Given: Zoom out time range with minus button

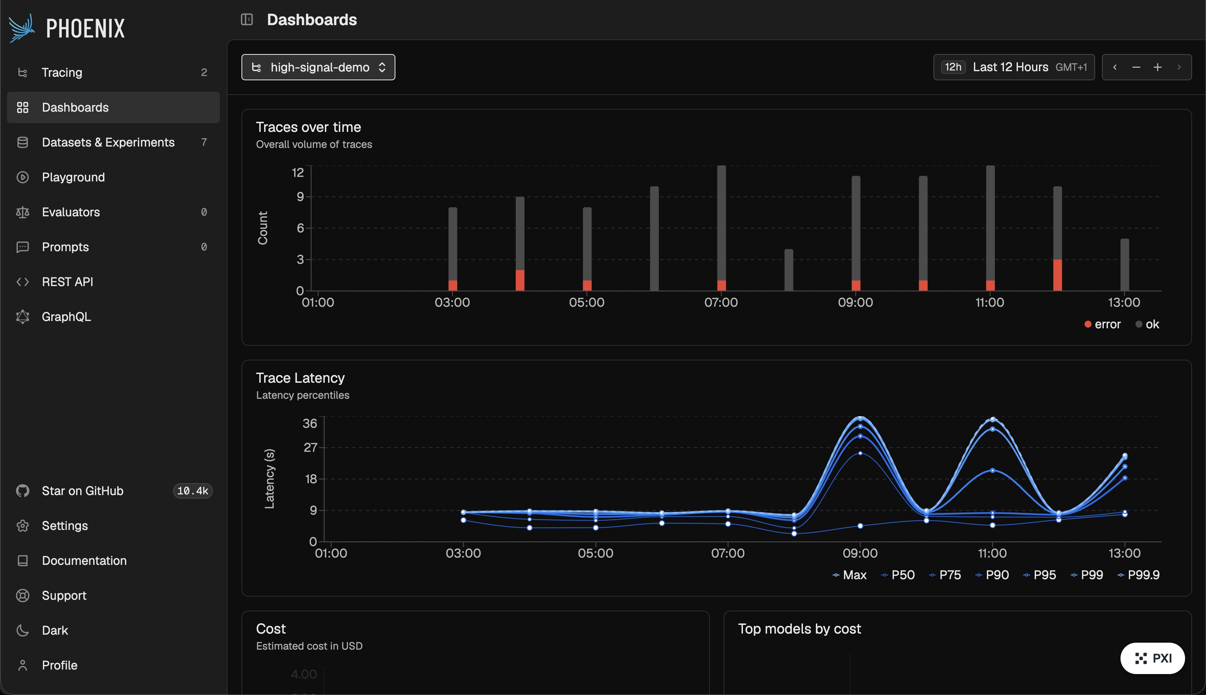Looking at the screenshot, I should (1136, 67).
